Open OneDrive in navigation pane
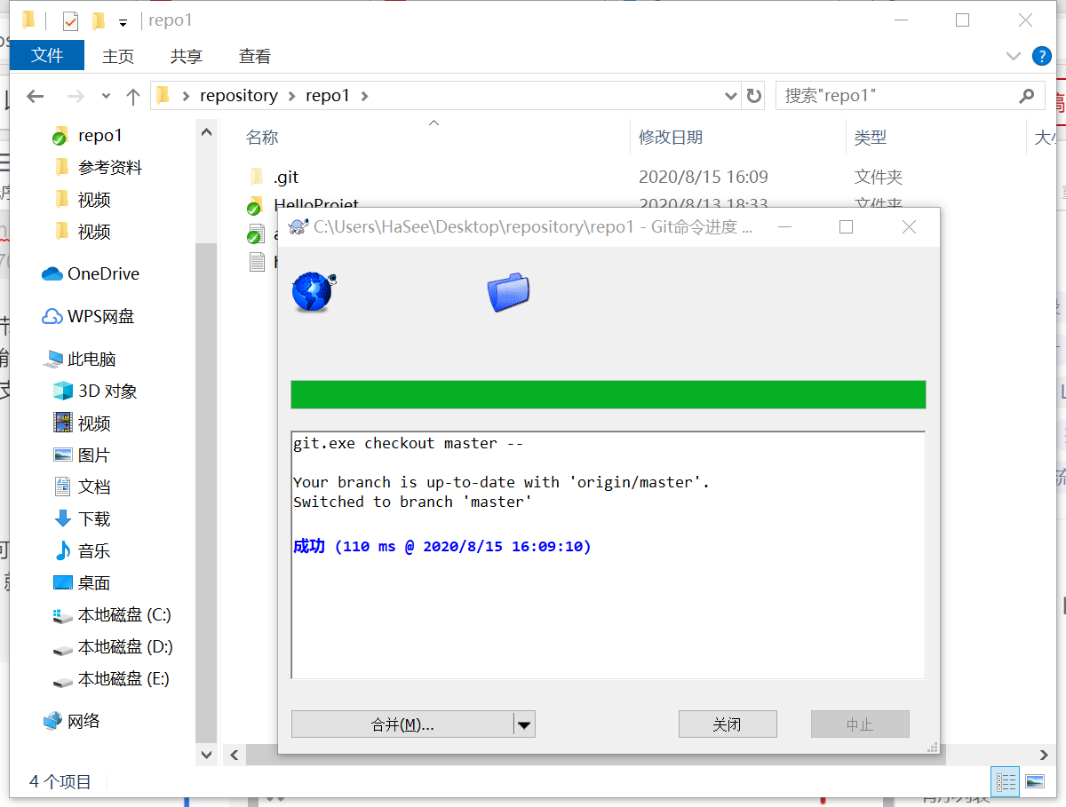Image resolution: width=1066 pixels, height=807 pixels. coord(103,273)
